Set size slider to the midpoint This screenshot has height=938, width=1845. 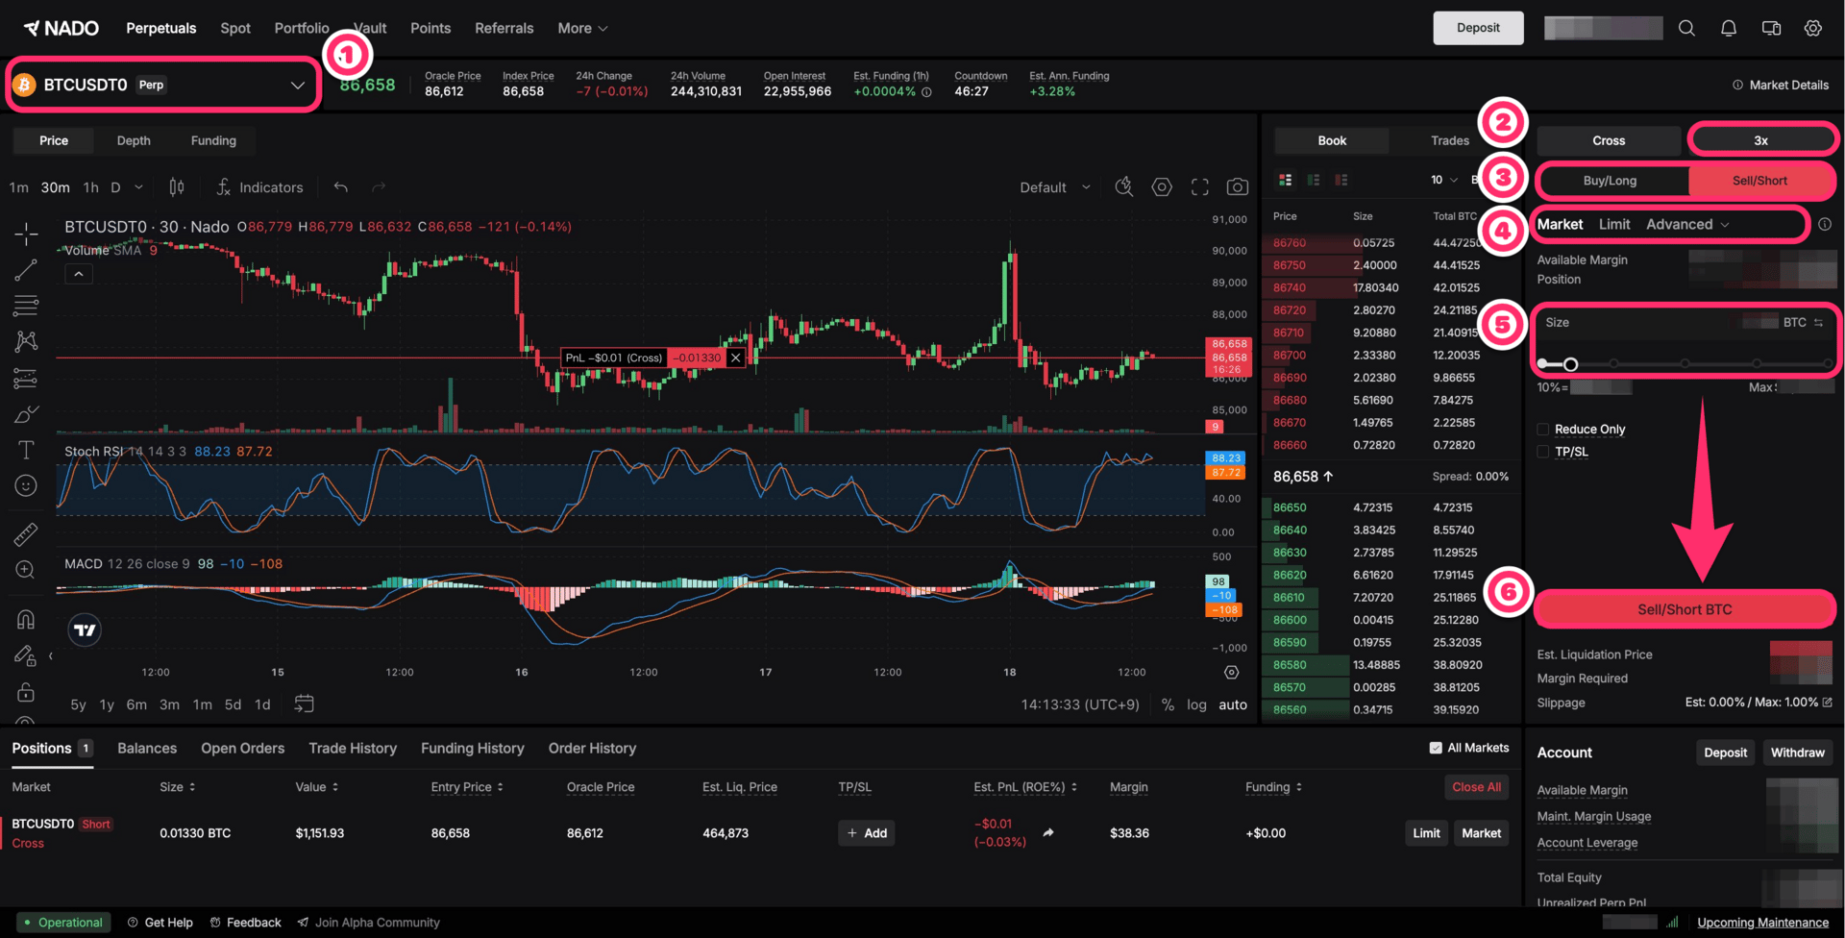(x=1685, y=364)
